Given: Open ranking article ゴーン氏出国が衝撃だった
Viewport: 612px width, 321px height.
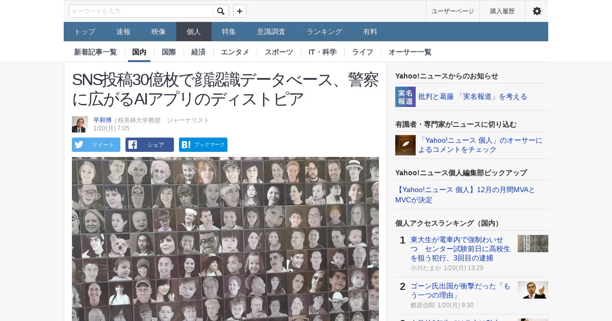Looking at the screenshot, I should pyautogui.click(x=461, y=290).
